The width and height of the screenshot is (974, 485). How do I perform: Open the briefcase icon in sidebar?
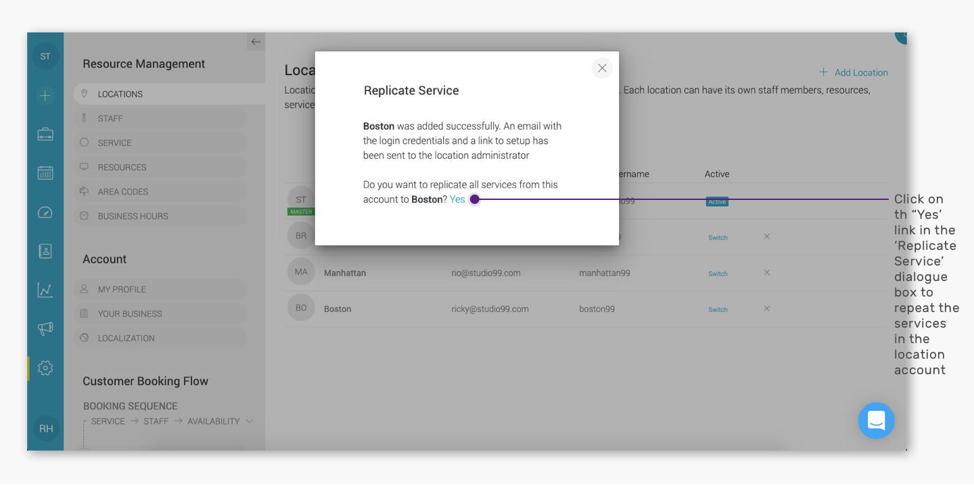click(45, 134)
